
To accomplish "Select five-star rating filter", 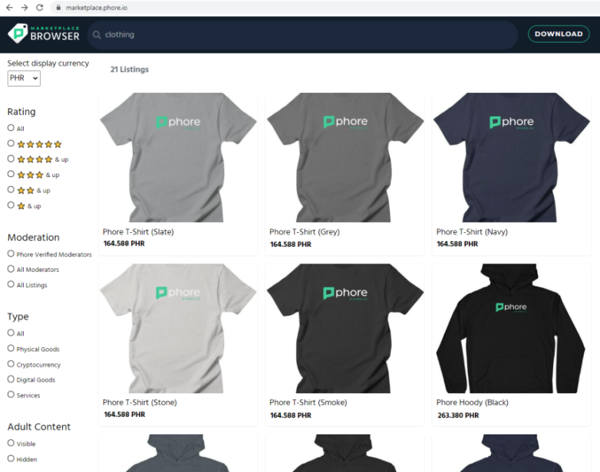I will [x=11, y=143].
